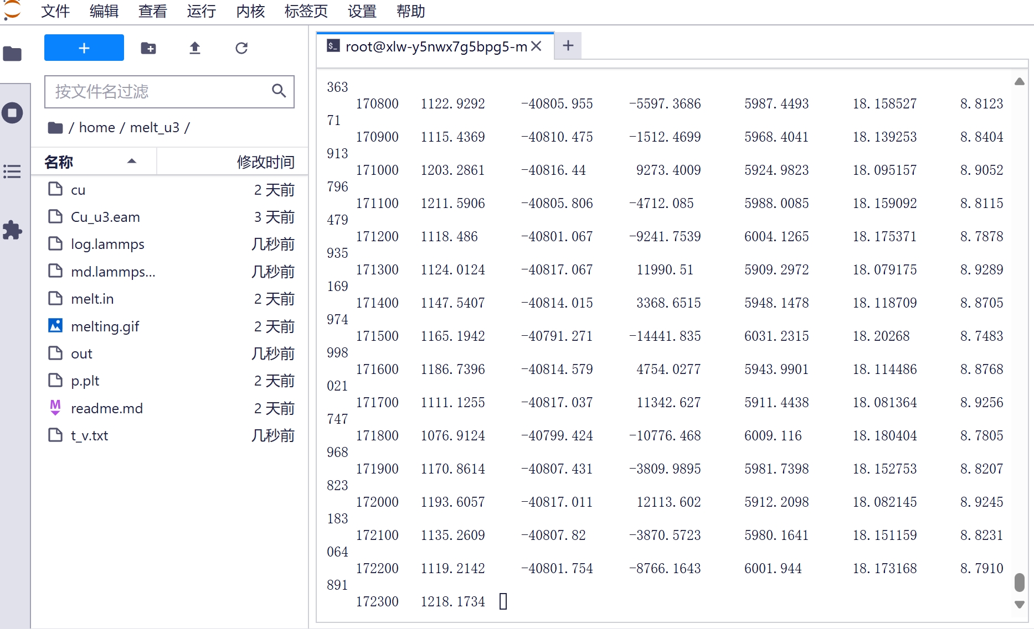
Task: Click the blue new launcher plus button
Action: pos(84,48)
